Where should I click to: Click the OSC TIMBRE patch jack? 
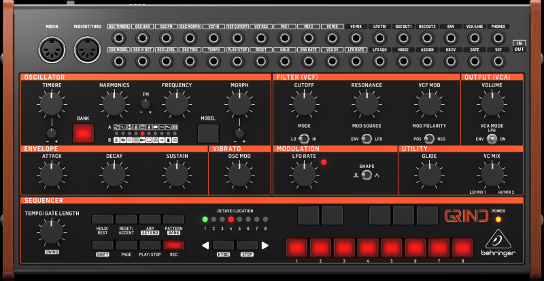[118, 37]
